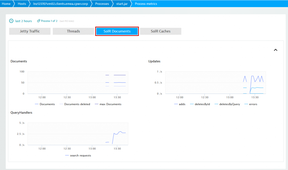The height and width of the screenshot is (170, 288).
Task: Toggle the deletesById legend entry
Action: pyautogui.click(x=200, y=104)
